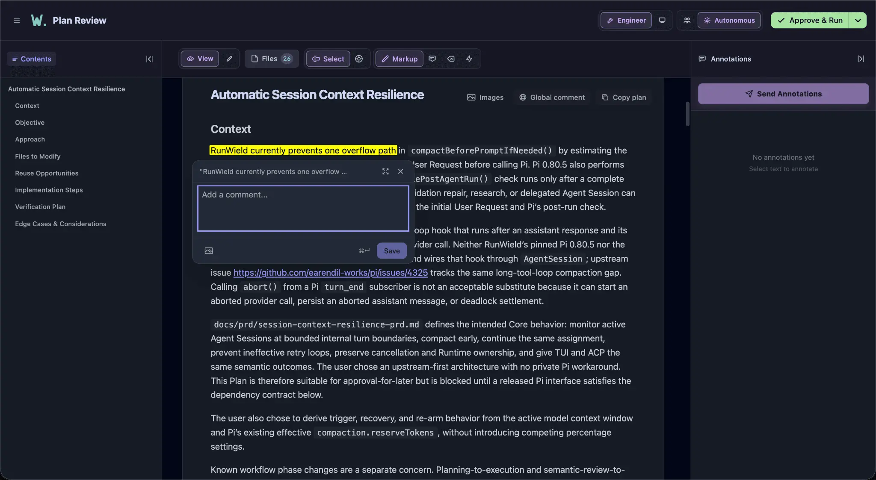This screenshot has height=480, width=876.
Task: Click the document vertical scrollbar
Action: (688, 114)
